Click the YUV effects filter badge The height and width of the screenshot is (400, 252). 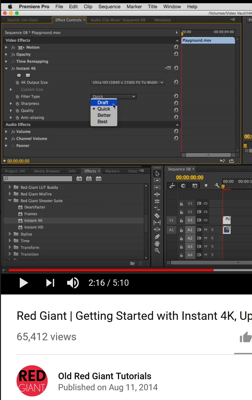98,179
